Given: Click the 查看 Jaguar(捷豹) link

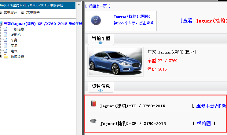Looking at the screenshot, I should 203,21.
